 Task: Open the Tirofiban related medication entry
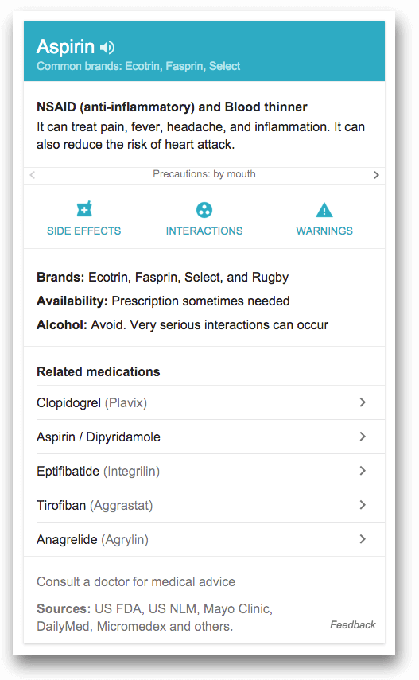coord(204,505)
